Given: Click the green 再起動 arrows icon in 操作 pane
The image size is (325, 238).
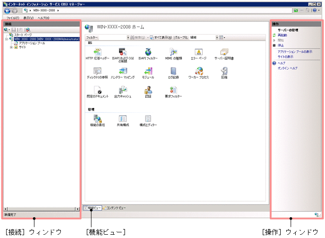Looking at the screenshot, I should tap(274, 35).
